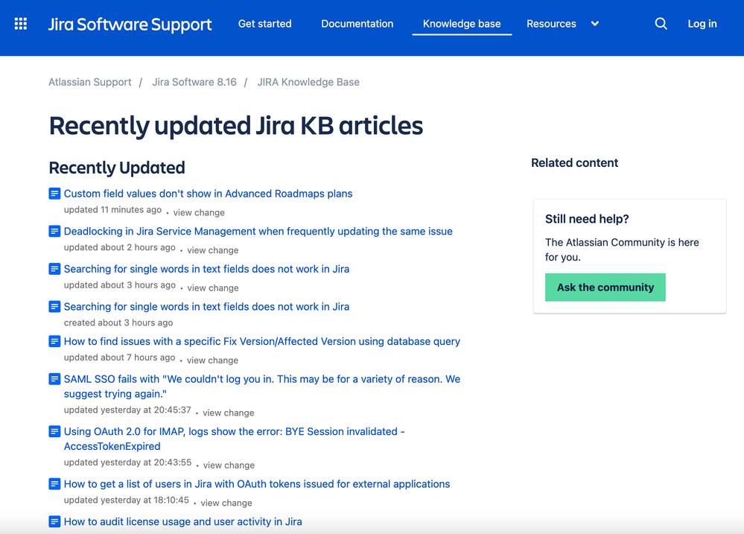Click the 'Recently updated Jira KB articles' title
The height and width of the screenshot is (534, 744).
coord(236,126)
